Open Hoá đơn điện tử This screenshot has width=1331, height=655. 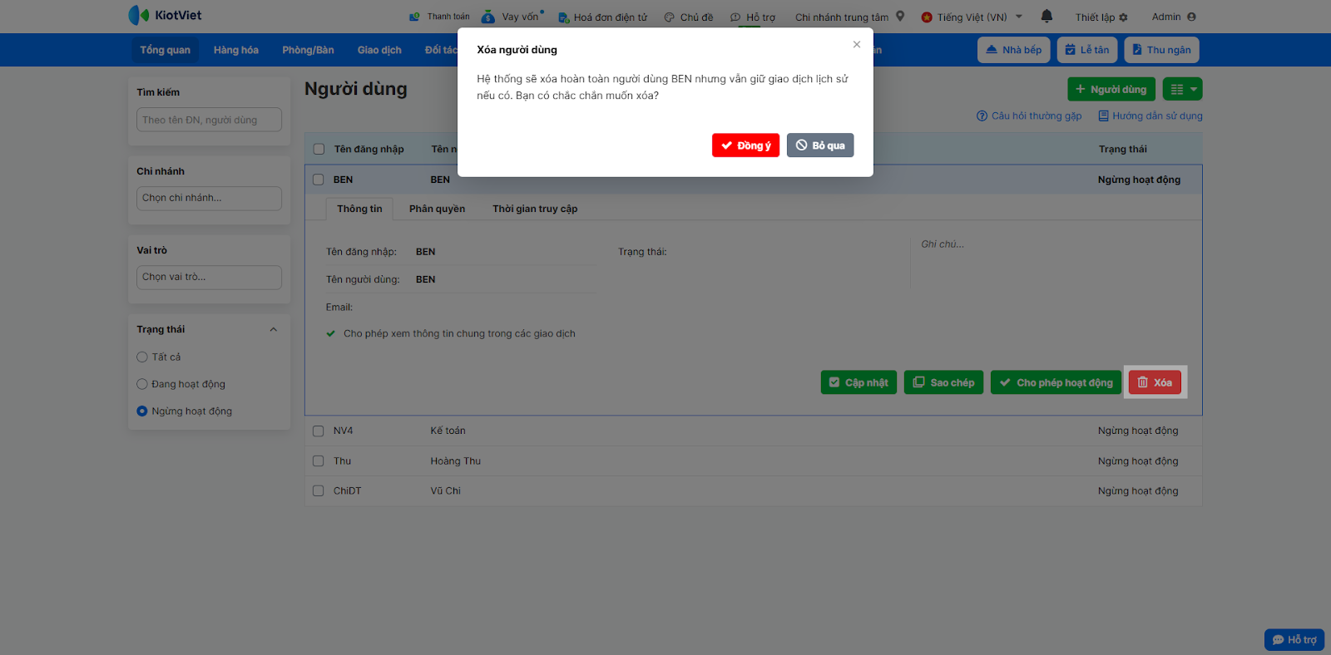click(603, 17)
